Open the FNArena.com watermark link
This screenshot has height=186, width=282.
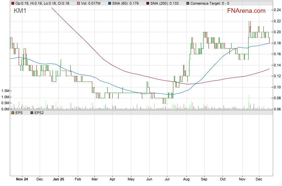click(246, 11)
